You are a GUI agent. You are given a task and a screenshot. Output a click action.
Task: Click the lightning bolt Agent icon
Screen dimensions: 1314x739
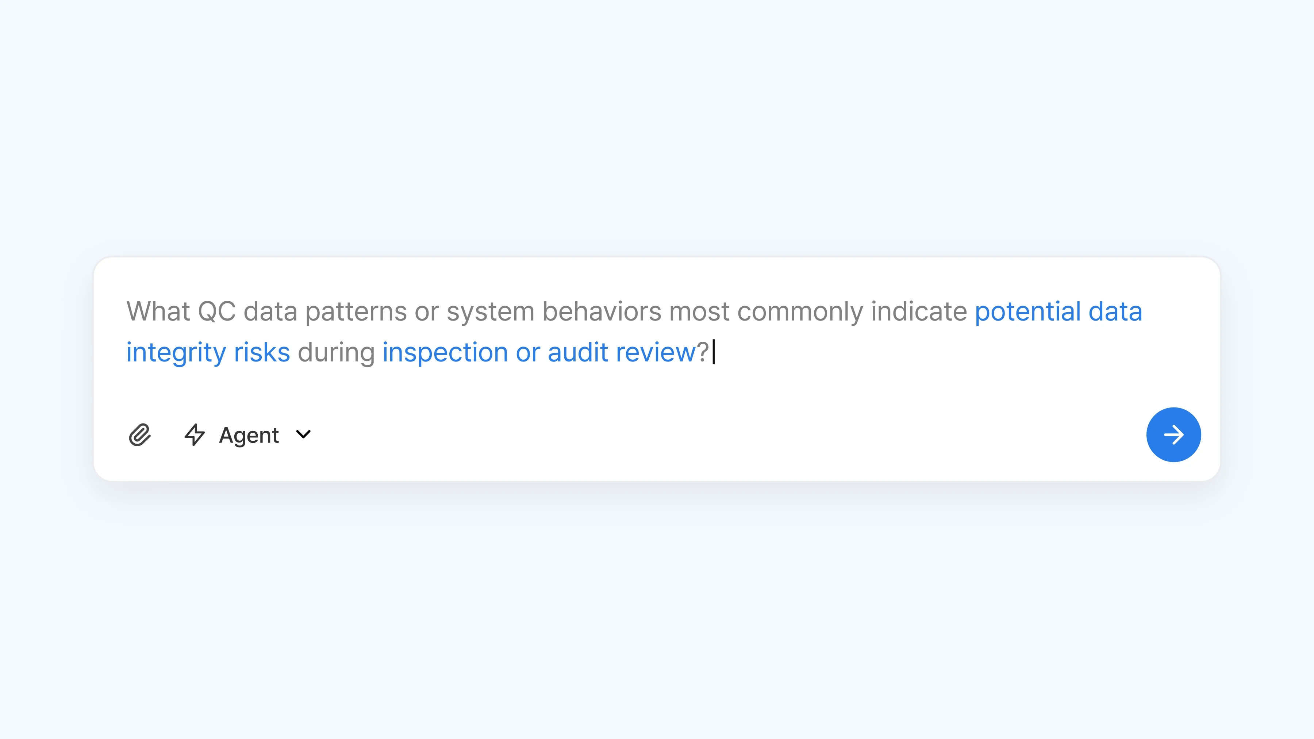194,435
